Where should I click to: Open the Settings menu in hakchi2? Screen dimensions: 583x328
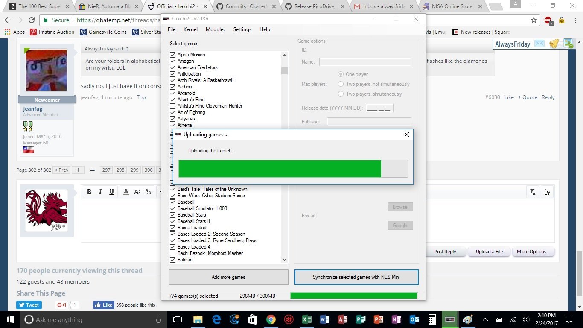tap(242, 29)
